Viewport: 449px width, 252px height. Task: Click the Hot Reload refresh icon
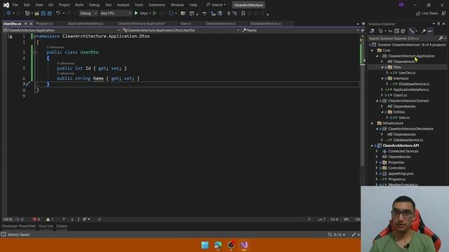(171, 13)
